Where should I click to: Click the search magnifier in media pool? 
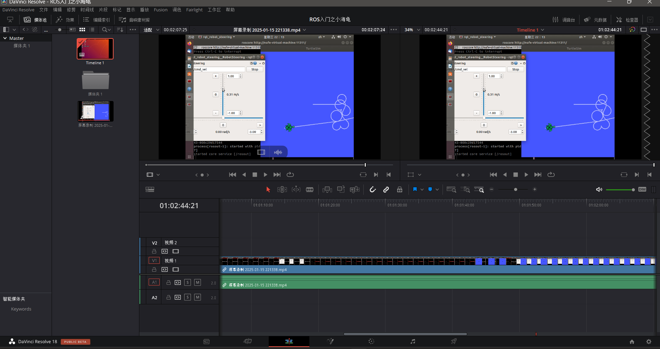pyautogui.click(x=105, y=30)
